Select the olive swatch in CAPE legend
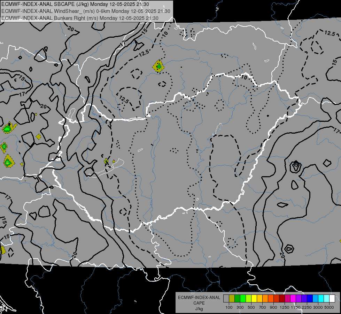 232,299
